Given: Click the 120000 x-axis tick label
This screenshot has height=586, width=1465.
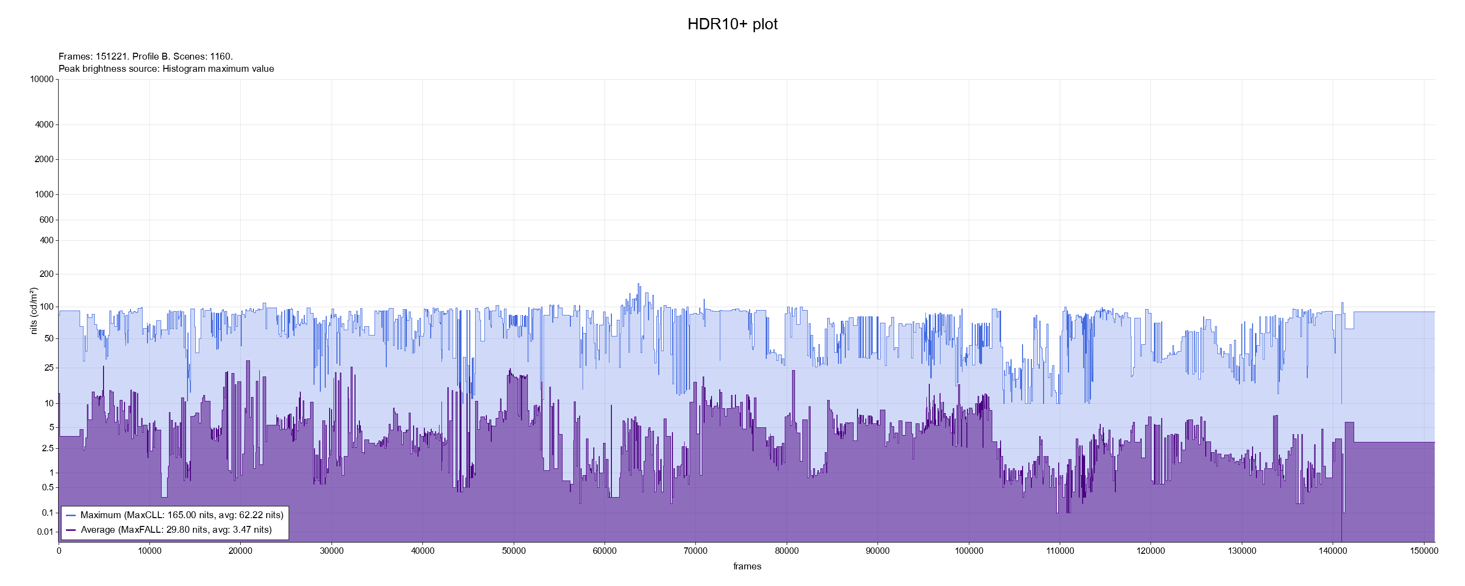Looking at the screenshot, I should 1151,551.
